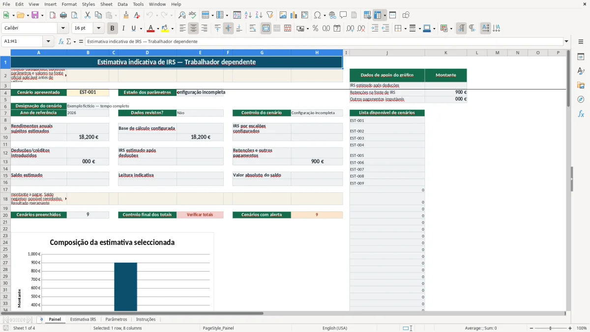Click the Print icon

63,15
